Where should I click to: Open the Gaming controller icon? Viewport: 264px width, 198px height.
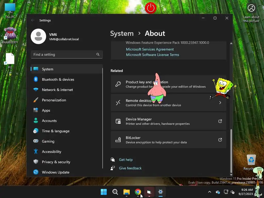click(36, 141)
